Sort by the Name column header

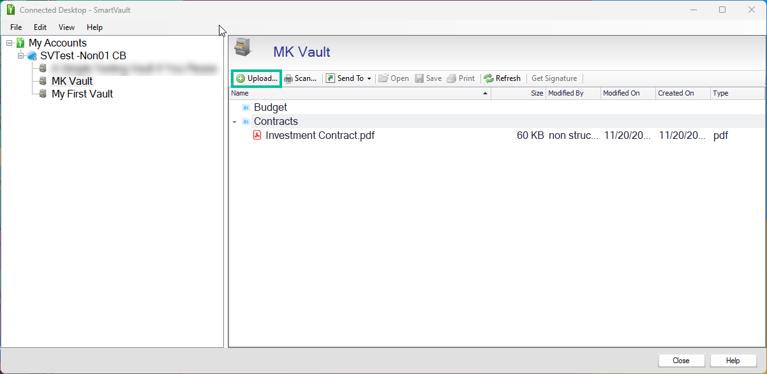pos(360,93)
